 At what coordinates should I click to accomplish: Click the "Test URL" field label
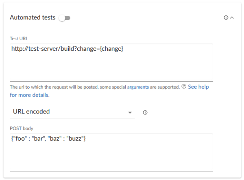click(19, 39)
